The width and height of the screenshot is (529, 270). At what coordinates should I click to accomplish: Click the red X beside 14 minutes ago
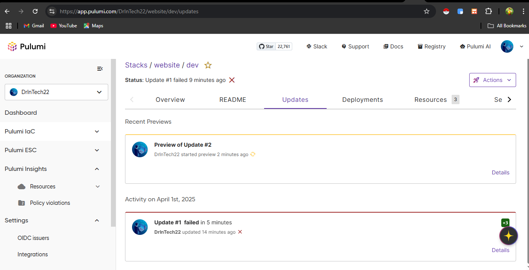240,232
